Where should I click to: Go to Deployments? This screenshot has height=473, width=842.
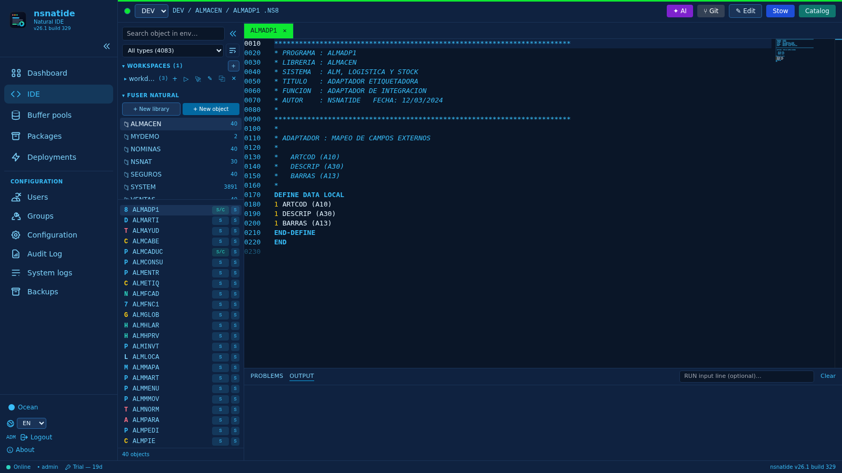click(58, 157)
